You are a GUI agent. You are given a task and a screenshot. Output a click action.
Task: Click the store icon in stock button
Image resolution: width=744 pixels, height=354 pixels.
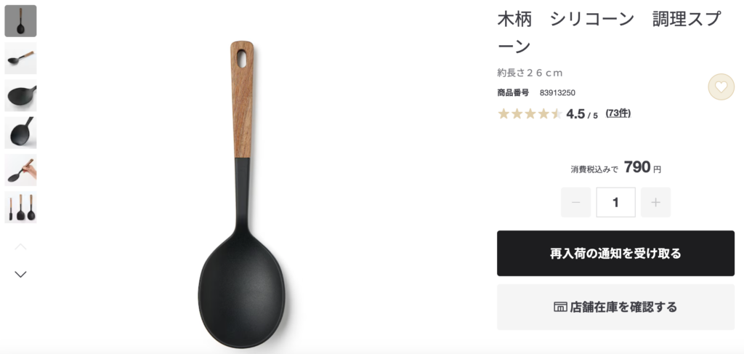pyautogui.click(x=560, y=307)
